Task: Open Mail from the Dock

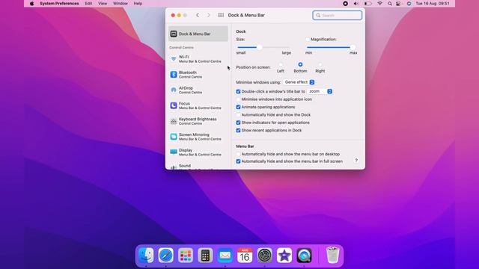Action: coord(225,256)
